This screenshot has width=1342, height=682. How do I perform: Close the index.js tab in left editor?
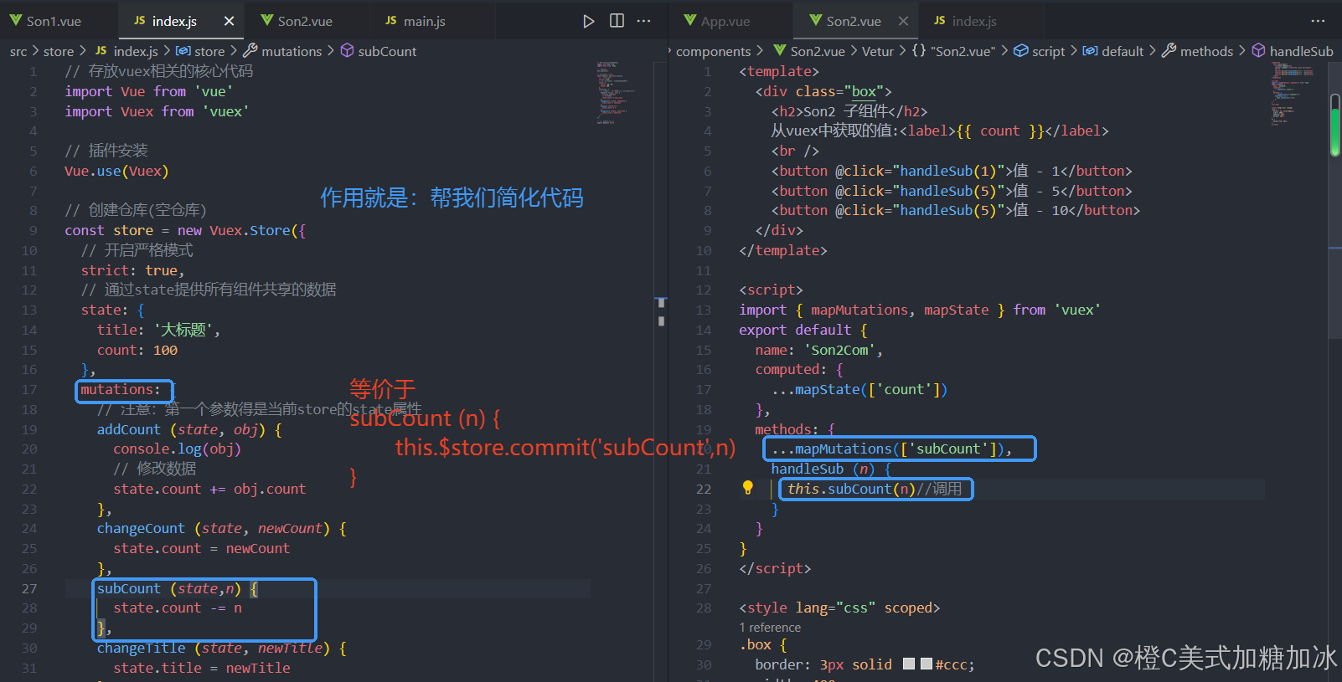coord(229,21)
